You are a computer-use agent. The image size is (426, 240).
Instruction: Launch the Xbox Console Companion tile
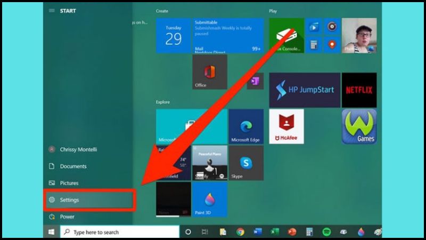click(286, 36)
